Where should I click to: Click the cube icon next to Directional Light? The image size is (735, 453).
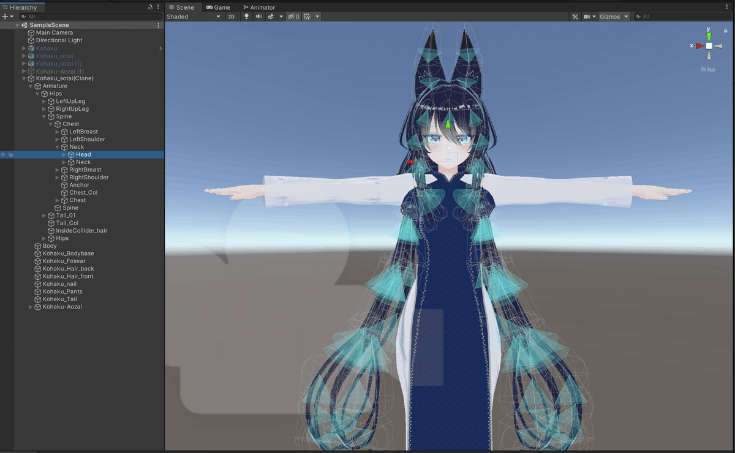coord(31,40)
